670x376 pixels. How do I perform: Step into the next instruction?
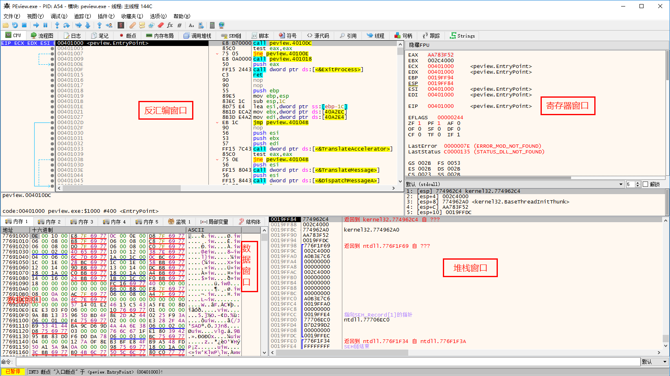point(57,25)
